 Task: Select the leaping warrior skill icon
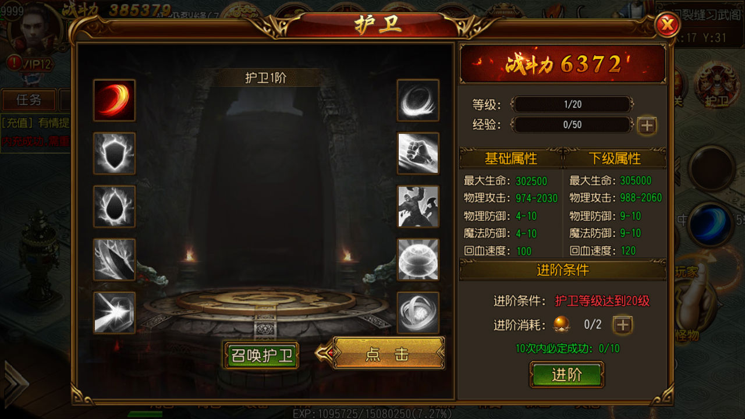coord(418,206)
